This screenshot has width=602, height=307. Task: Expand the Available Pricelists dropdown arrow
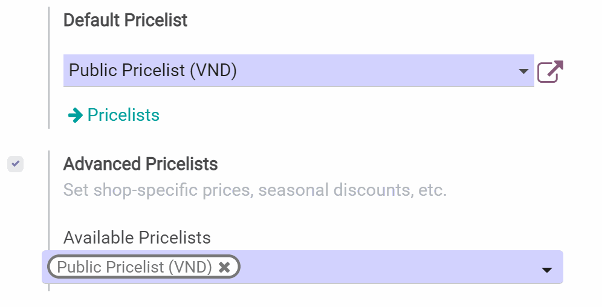[546, 270]
